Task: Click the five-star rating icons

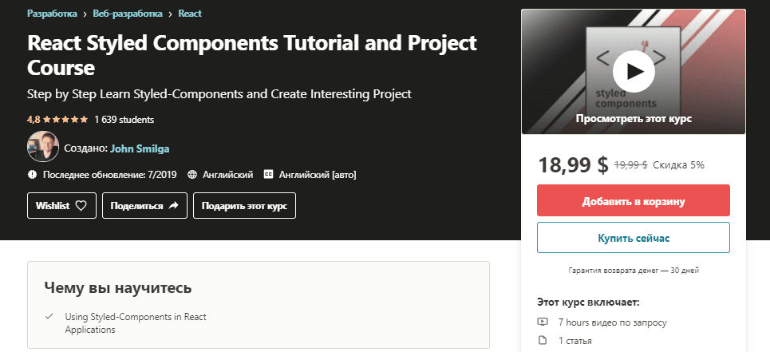Action: coord(66,119)
